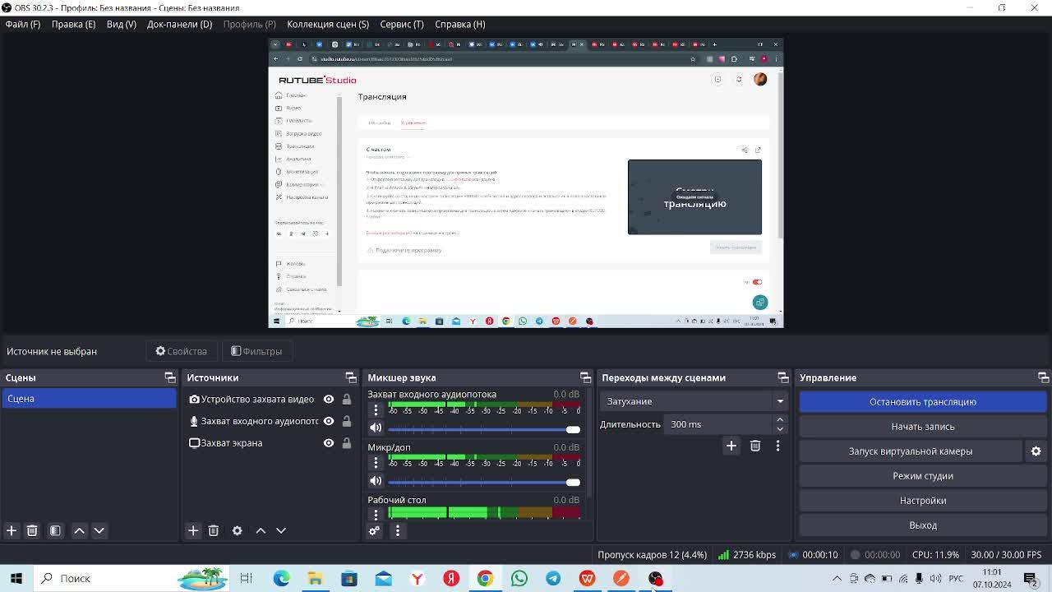1052x592 pixels.
Task: Lock Захват входного аудиопотока source
Action: coord(347,421)
